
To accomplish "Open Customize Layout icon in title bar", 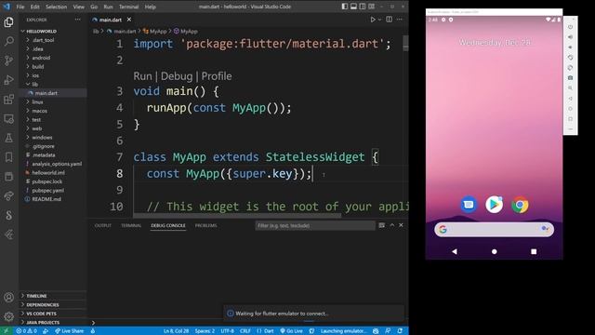I will pos(372,7).
